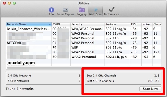
Task: Select the WEP security network row
Action: coord(84,47)
